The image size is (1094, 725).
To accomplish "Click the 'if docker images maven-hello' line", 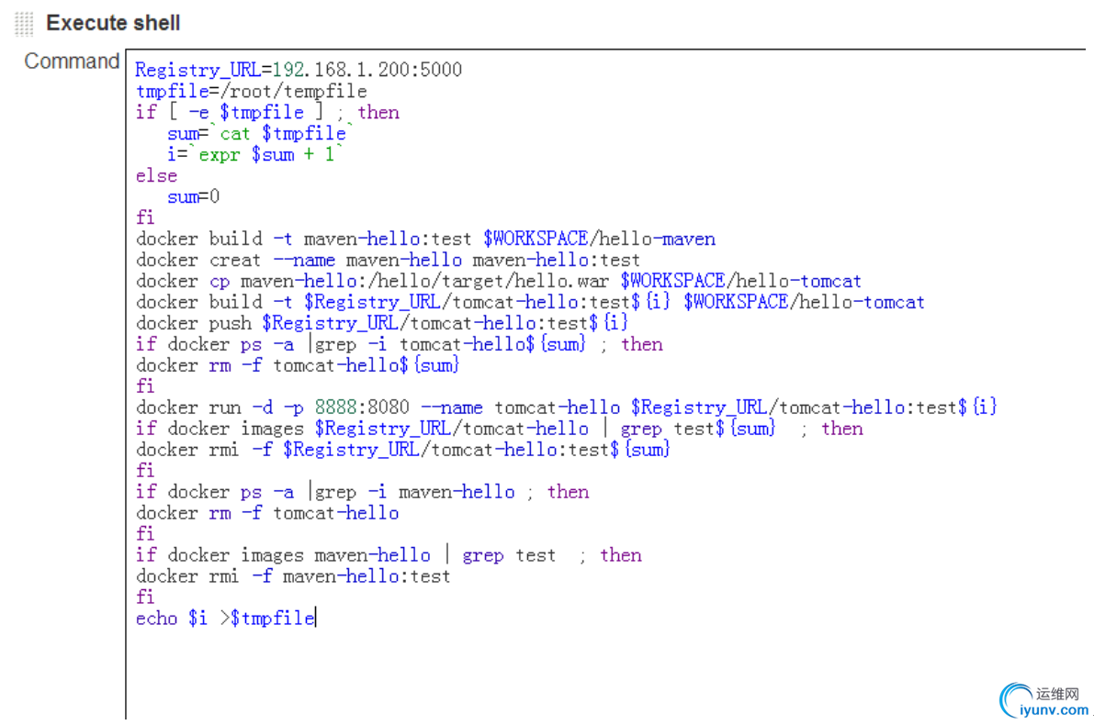I will tap(389, 555).
